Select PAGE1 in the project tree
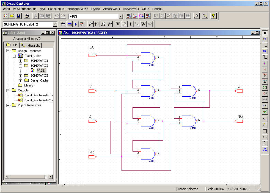 (x=41, y=71)
